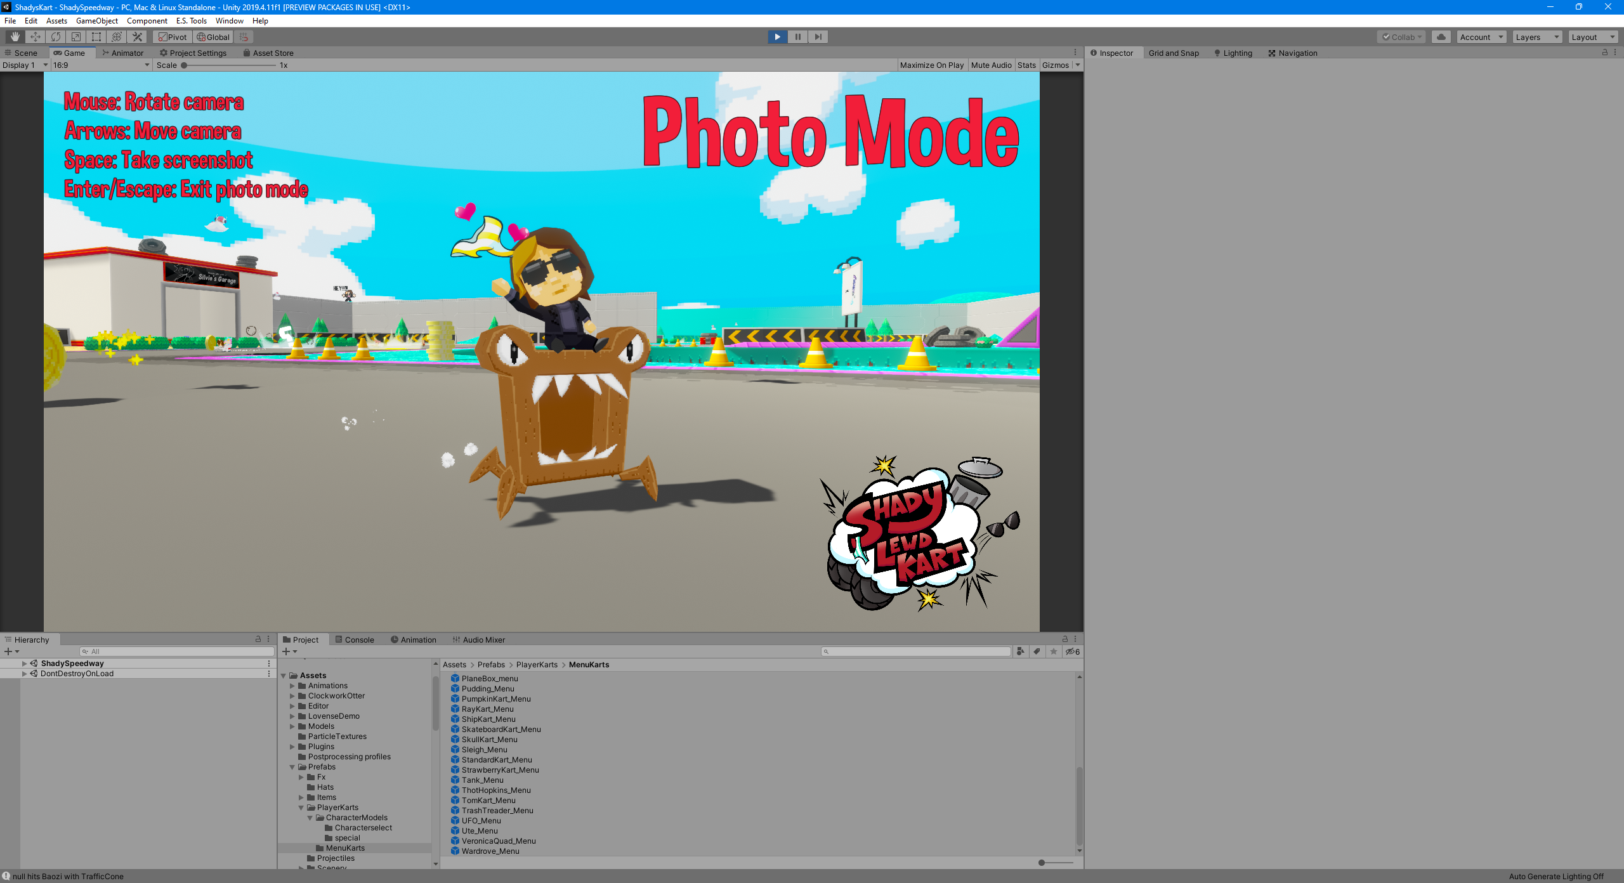Open the Gizmos dropdown arrow
1624x883 pixels.
(x=1077, y=65)
